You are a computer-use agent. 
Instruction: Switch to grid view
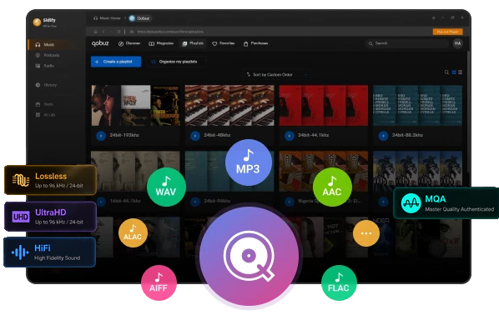(x=454, y=72)
